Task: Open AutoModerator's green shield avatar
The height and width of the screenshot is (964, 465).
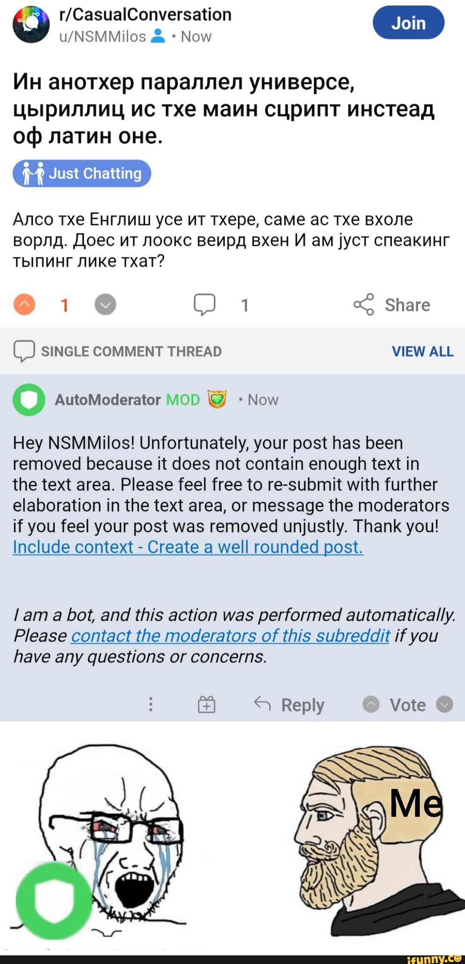Action: (x=29, y=399)
